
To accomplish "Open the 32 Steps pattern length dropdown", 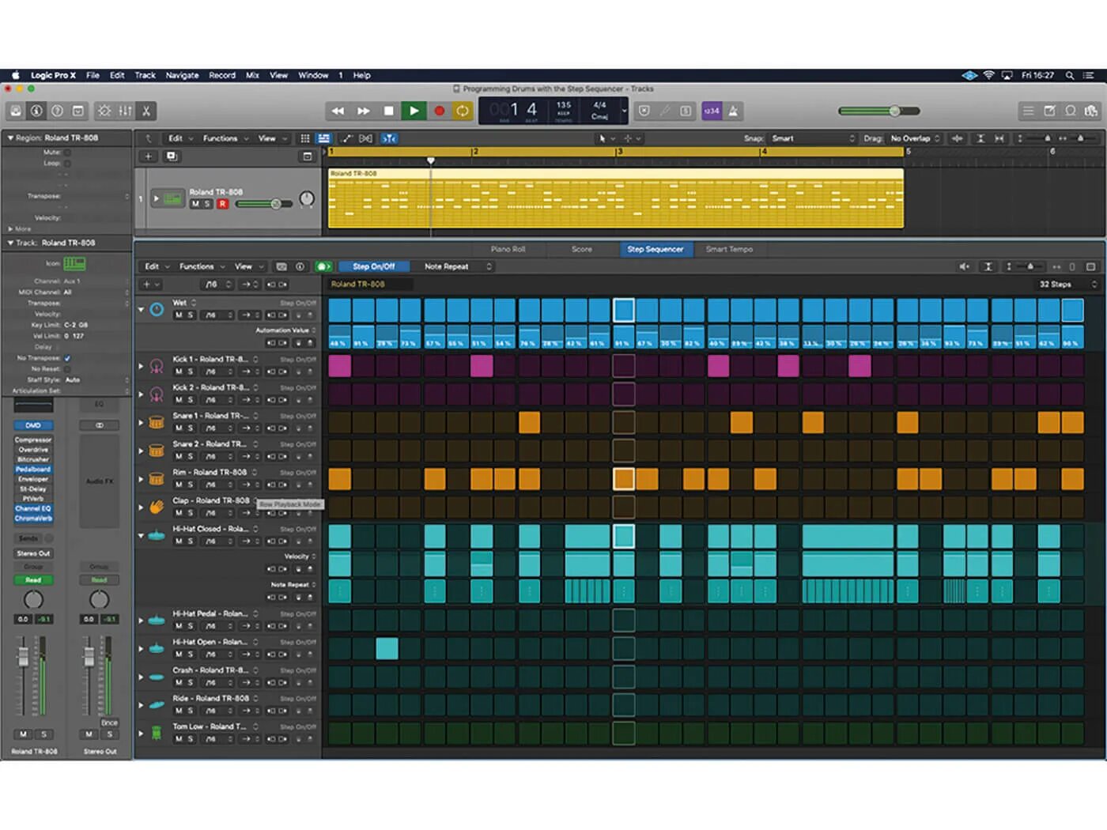I will tap(1067, 284).
